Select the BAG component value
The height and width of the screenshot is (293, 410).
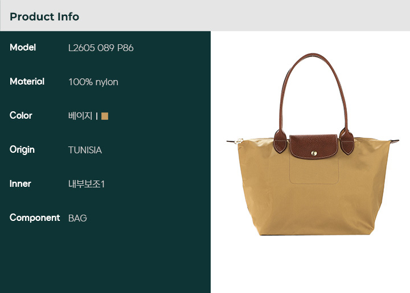pos(77,218)
